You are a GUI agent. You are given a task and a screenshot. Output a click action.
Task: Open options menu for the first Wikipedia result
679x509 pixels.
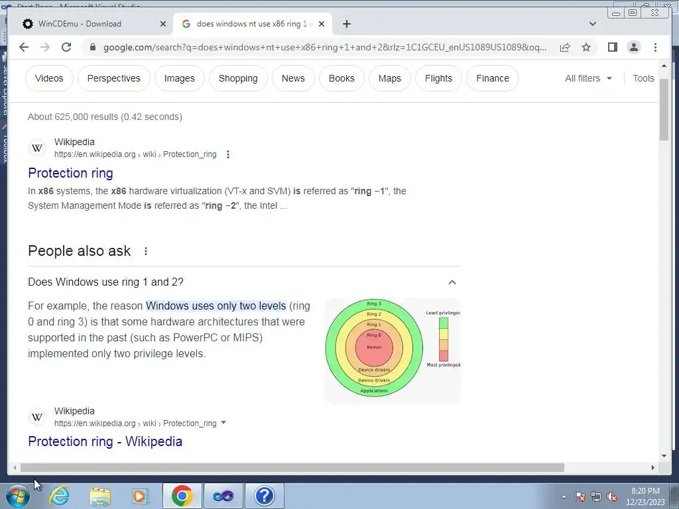[228, 154]
